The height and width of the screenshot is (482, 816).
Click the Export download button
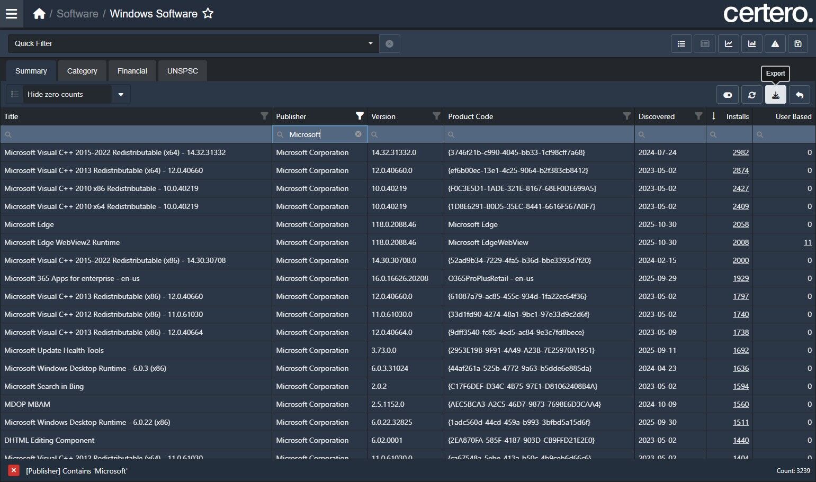tap(775, 95)
